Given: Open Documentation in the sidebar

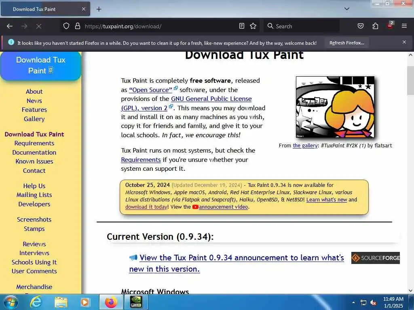Looking at the screenshot, I should pos(34,152).
